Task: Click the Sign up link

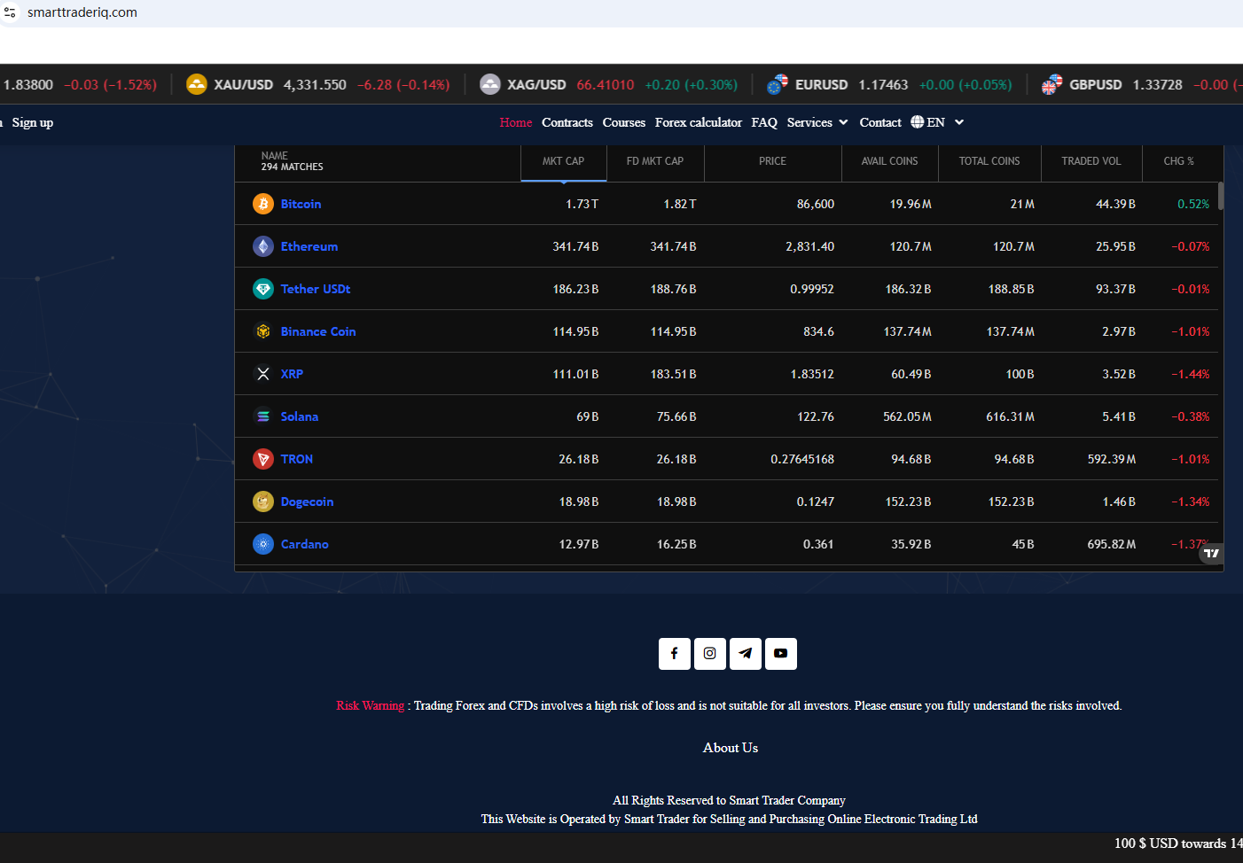Action: (33, 122)
